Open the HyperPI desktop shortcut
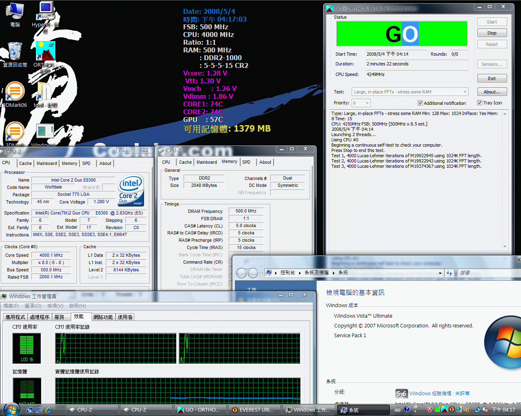This screenshot has width=521, height=416. pyautogui.click(x=45, y=16)
